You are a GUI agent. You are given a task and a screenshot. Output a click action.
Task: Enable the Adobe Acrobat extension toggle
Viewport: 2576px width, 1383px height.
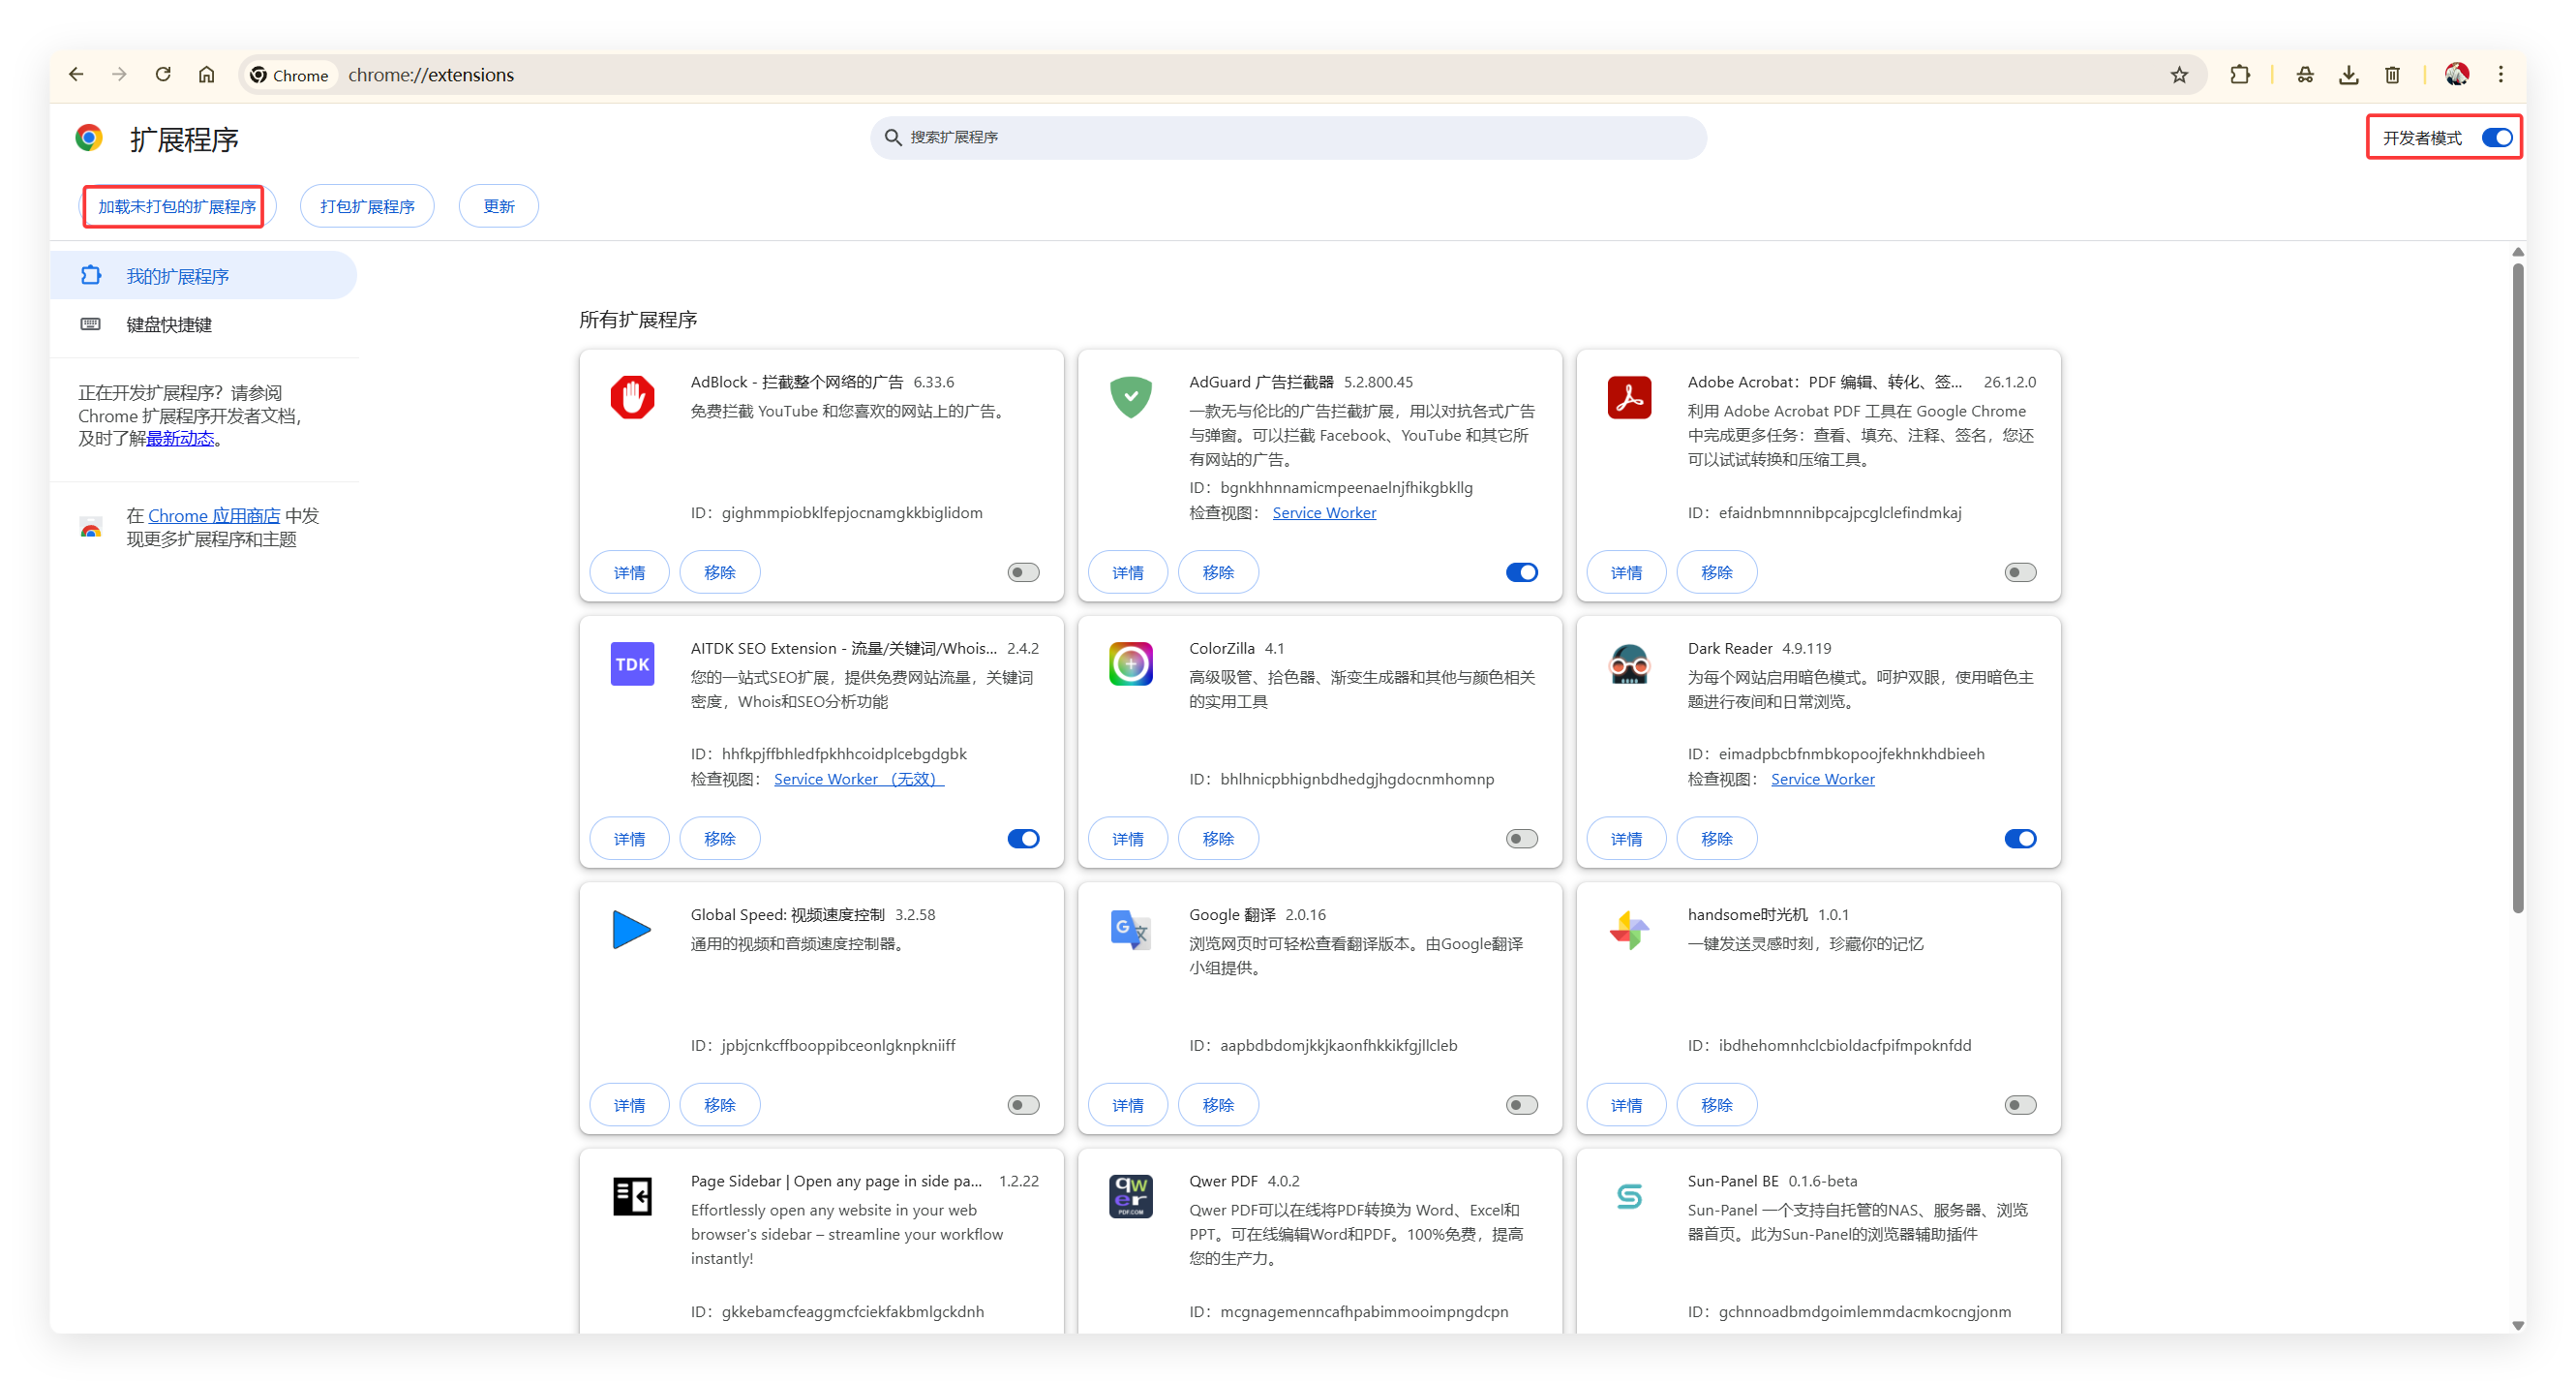click(2020, 572)
